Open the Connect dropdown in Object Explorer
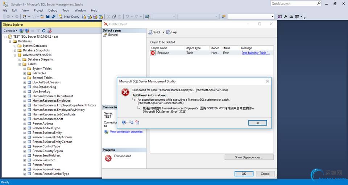 (x=11, y=30)
